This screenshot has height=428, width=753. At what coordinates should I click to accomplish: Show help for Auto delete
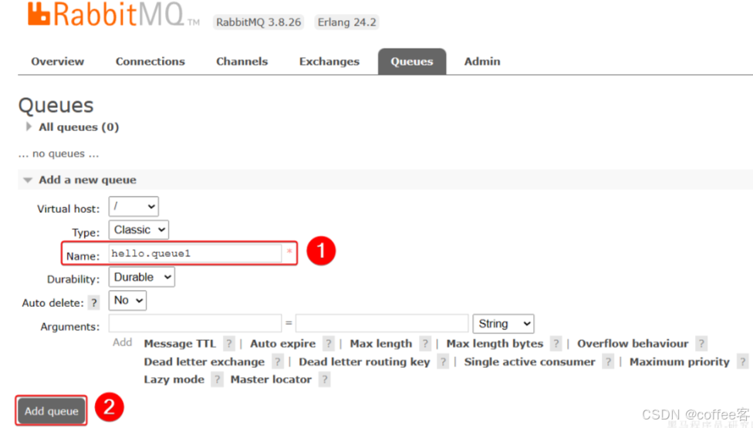coord(94,303)
